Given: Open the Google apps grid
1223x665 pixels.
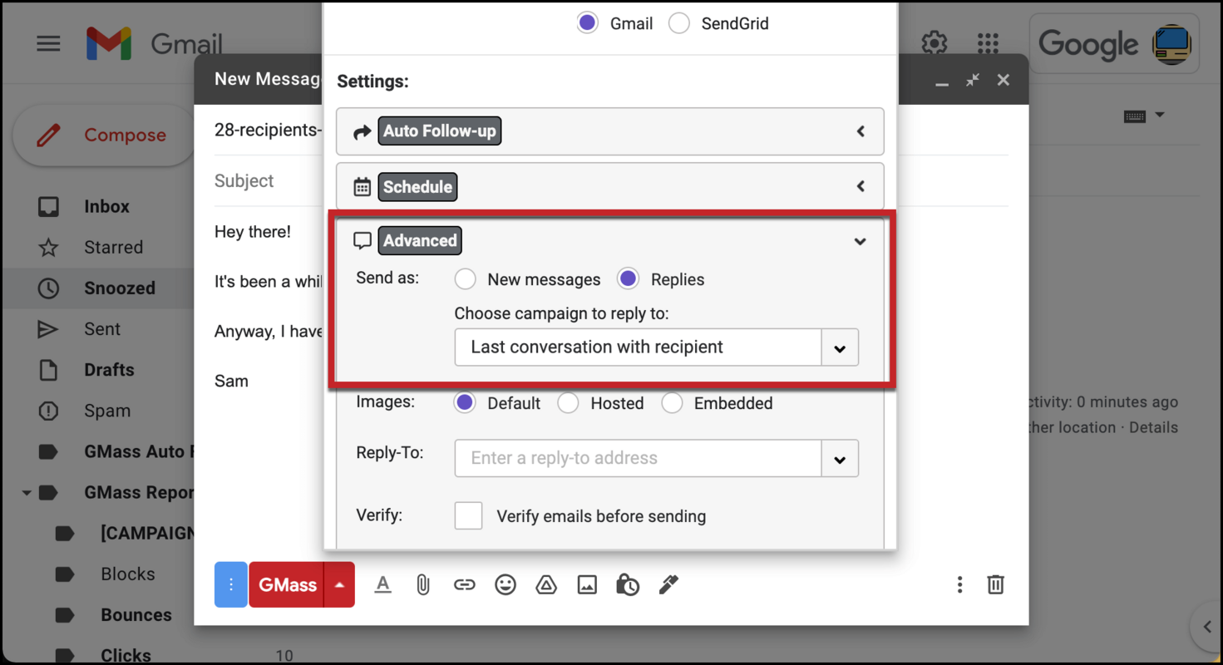Looking at the screenshot, I should 986,43.
